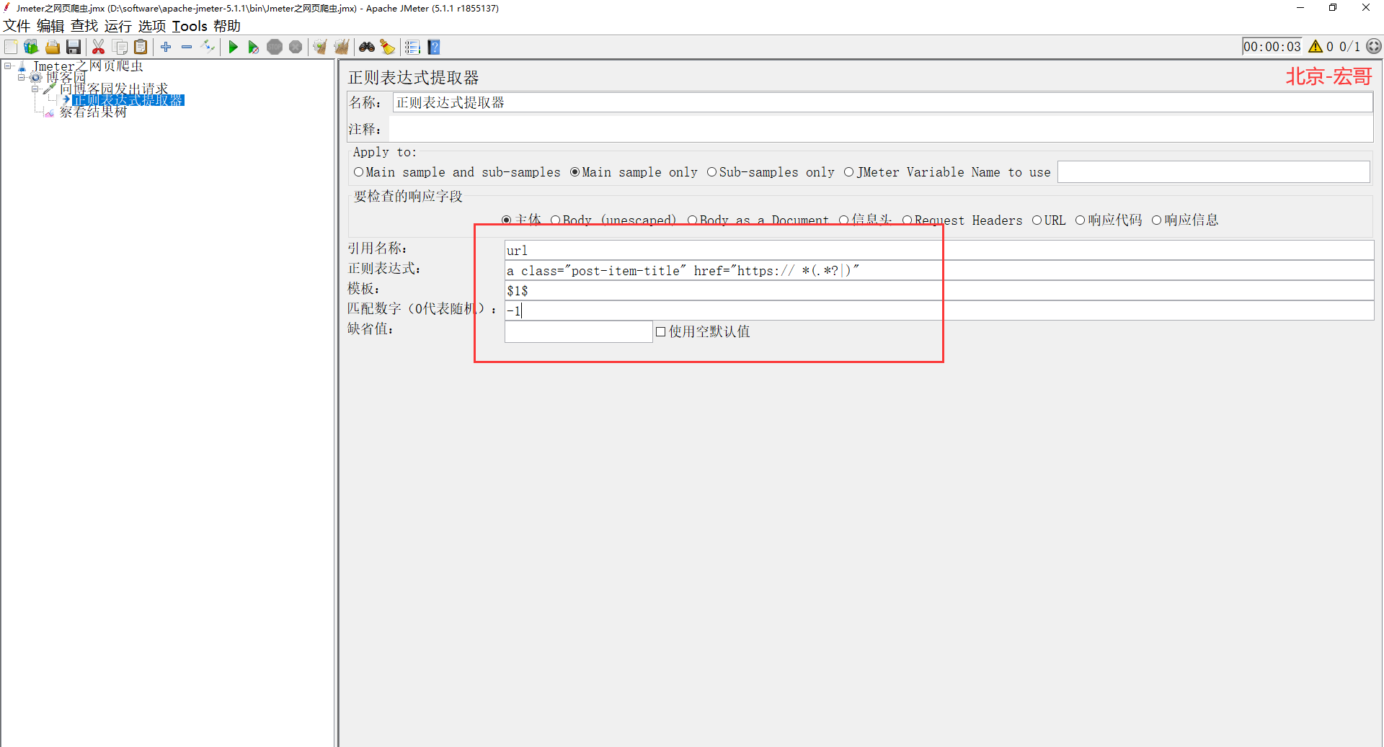Image resolution: width=1384 pixels, height=747 pixels.
Task: Cut the selected element with scissors icon
Action: coord(99,48)
